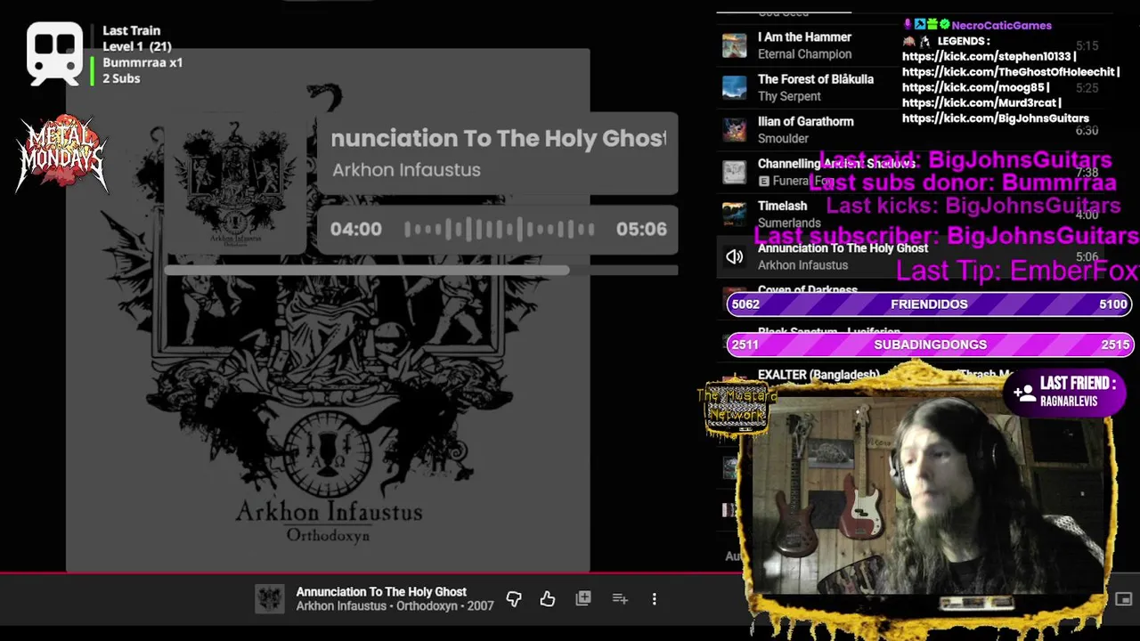Open the Ilian of Garathorm thumbnail

click(x=735, y=130)
